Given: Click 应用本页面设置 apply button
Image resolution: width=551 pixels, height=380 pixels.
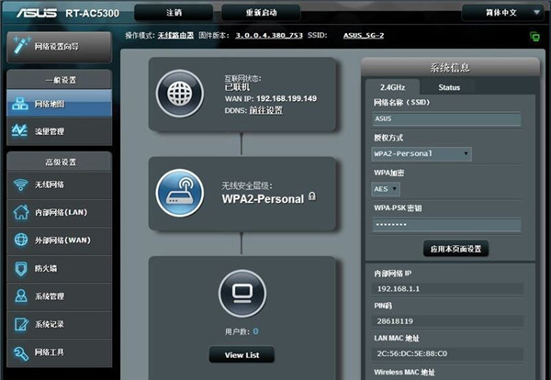Looking at the screenshot, I should tap(455, 249).
